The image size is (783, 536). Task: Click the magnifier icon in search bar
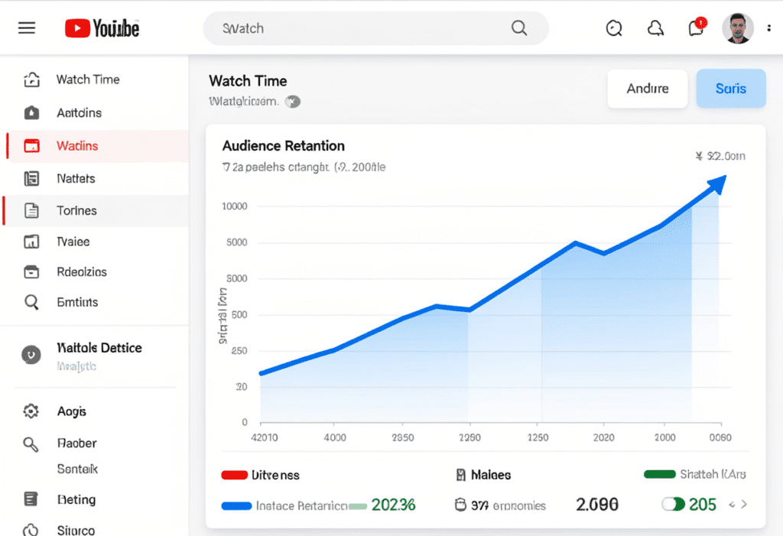(519, 28)
